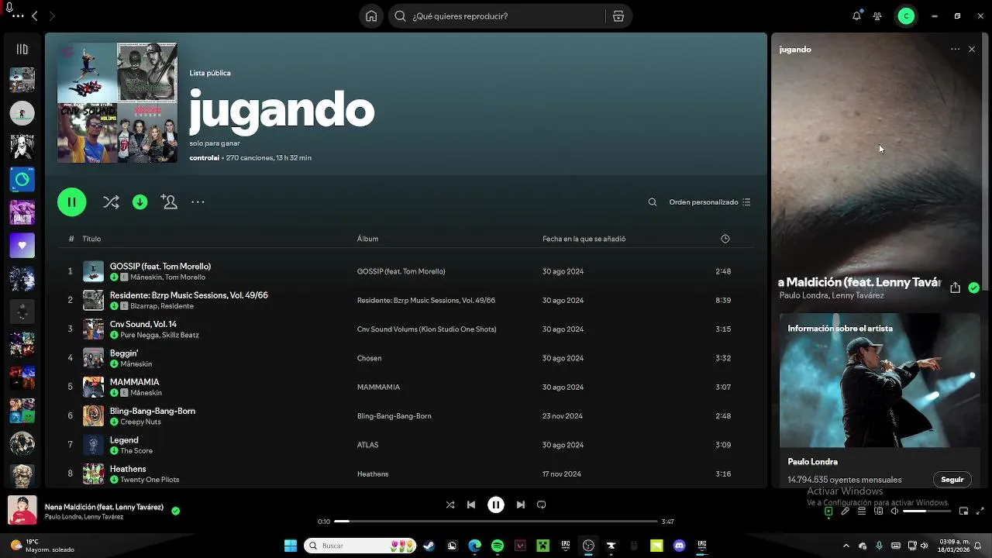Open artist "Twenty One Pilots"
The width and height of the screenshot is (992, 558).
click(x=150, y=480)
